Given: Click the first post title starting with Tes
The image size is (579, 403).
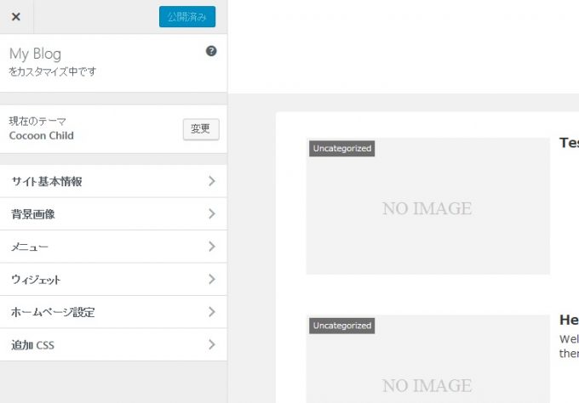Looking at the screenshot, I should pyautogui.click(x=569, y=143).
